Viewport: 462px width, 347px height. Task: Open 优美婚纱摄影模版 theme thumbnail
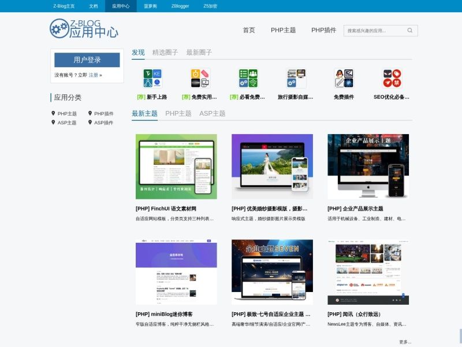click(x=272, y=167)
